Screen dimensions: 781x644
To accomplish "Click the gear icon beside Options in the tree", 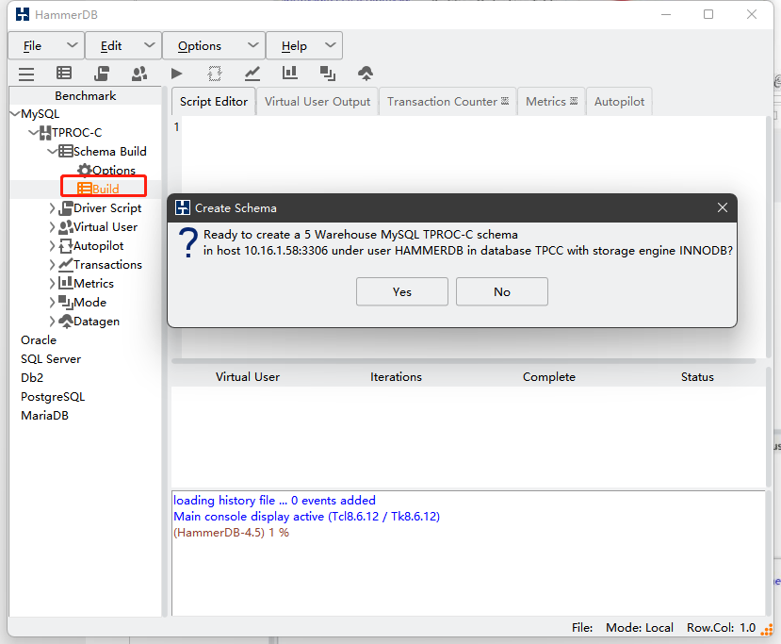I will 84,170.
